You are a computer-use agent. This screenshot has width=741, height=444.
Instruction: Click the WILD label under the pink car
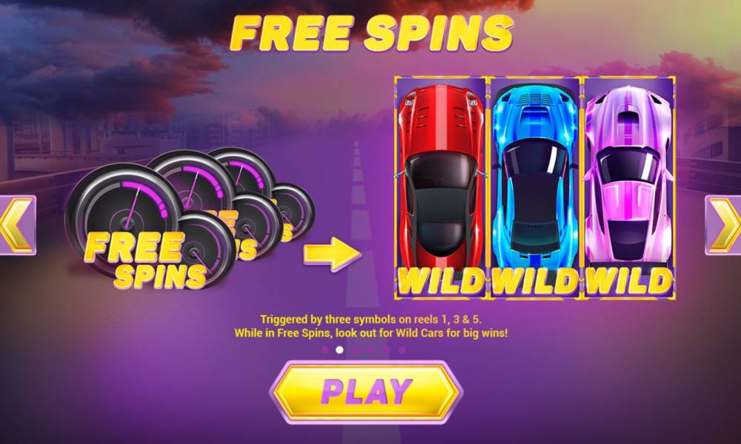point(628,281)
